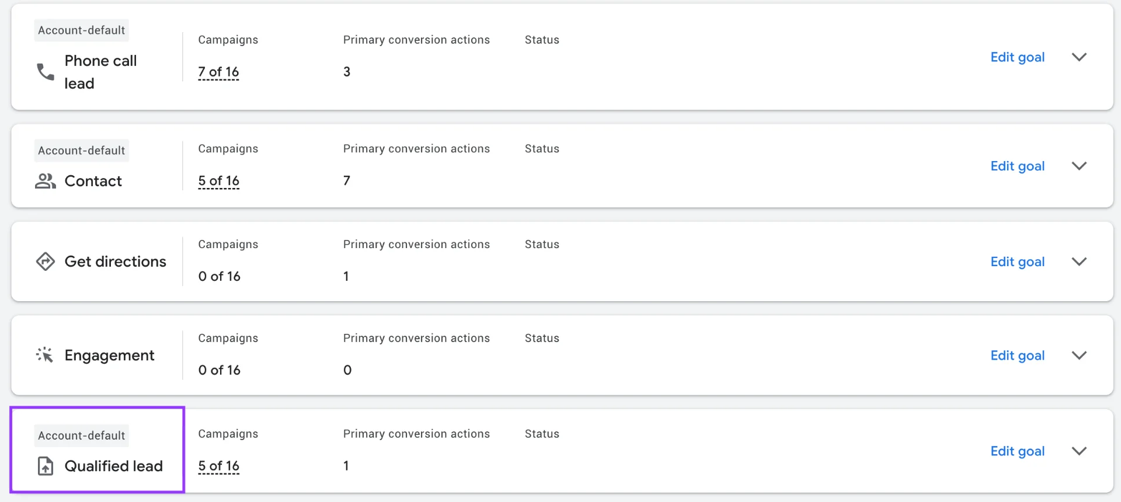
Task: Click 5 of 16 campaigns under Contact
Action: (218, 180)
